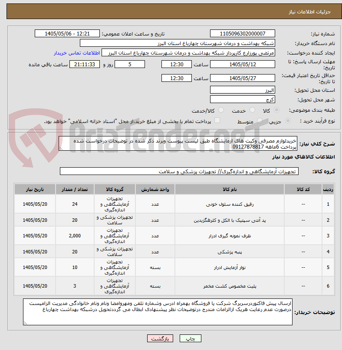Click price validity time 12:30 field
342x350 pixels.
click(x=177, y=78)
